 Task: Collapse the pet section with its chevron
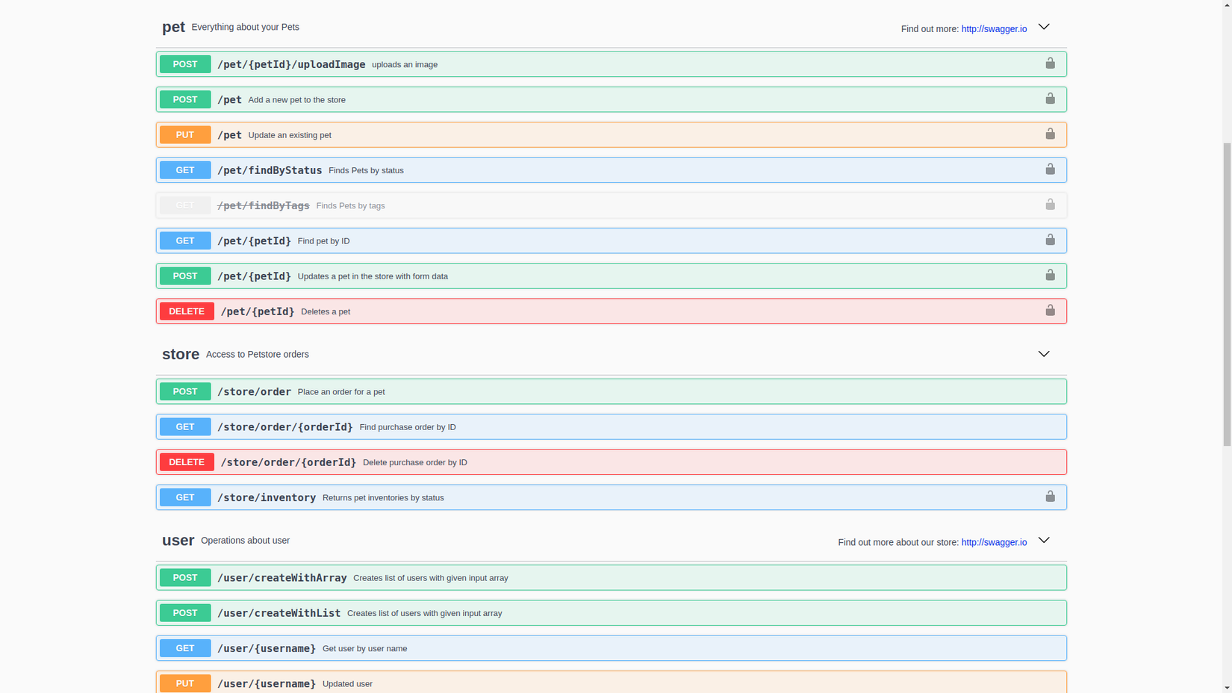coord(1043,27)
